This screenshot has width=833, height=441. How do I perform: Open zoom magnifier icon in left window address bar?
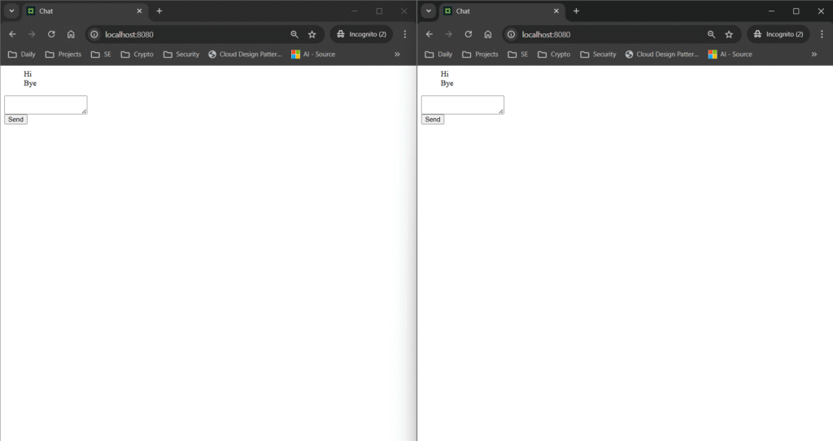coord(294,34)
